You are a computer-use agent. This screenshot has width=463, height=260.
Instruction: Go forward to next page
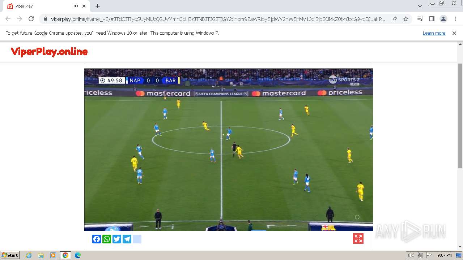point(20,19)
